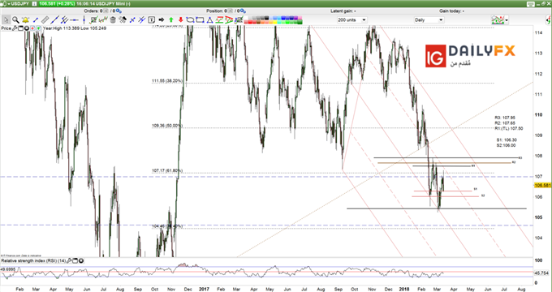Click the Year:High 113.389 Low 105.249 text
Image resolution: width=552 pixels, height=292 pixels.
pos(75,28)
